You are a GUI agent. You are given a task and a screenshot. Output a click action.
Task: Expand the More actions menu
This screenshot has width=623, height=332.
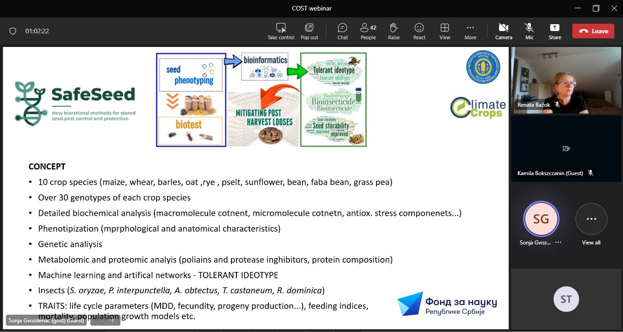click(470, 31)
